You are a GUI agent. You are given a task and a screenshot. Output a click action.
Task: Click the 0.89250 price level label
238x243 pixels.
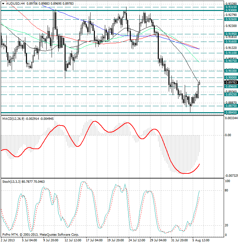coord(231,95)
